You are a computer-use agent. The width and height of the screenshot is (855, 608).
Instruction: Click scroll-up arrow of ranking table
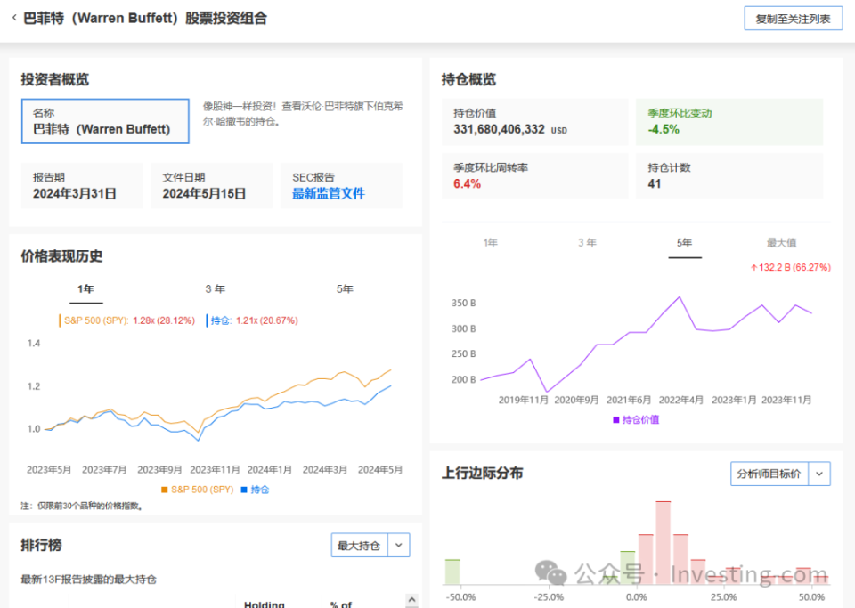[411, 599]
